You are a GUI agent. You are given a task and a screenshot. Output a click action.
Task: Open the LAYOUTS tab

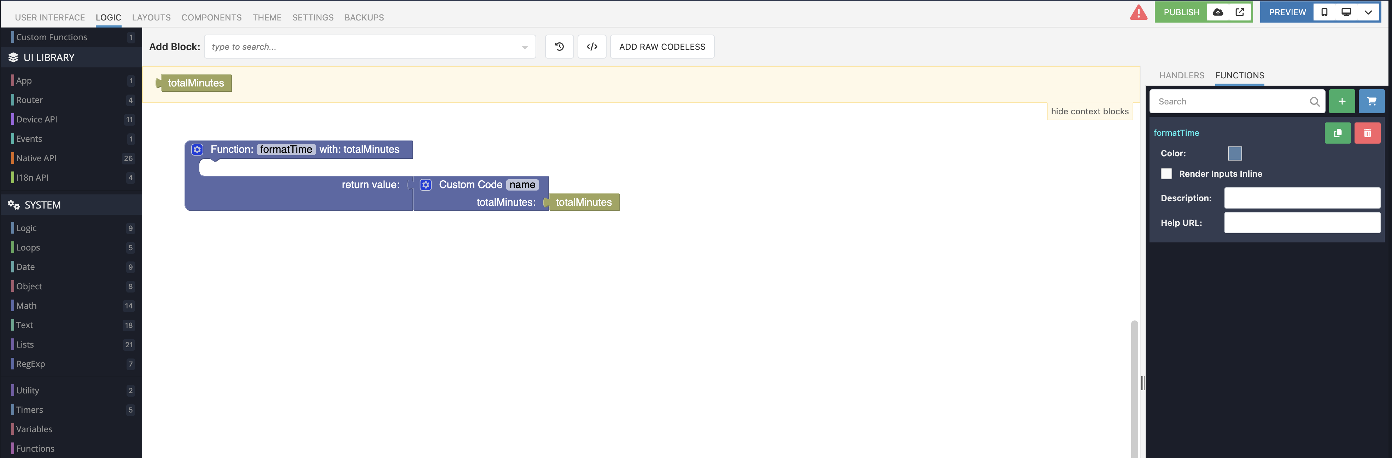(x=151, y=17)
